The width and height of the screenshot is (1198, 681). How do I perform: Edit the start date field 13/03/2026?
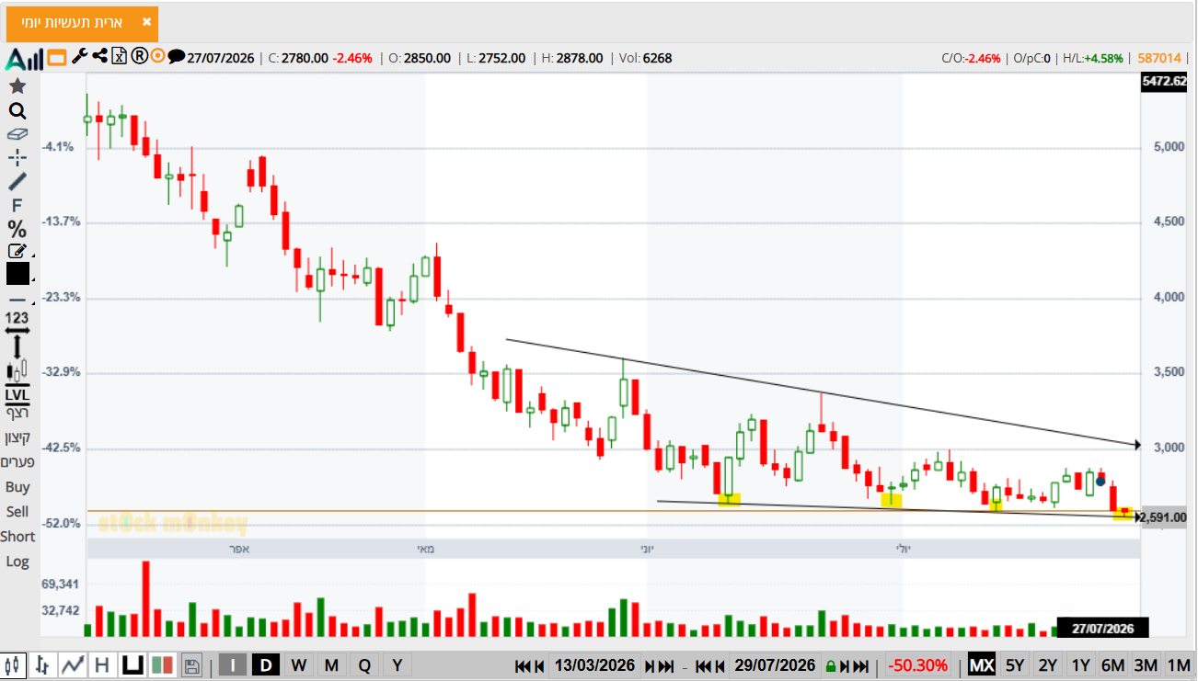[x=594, y=665]
